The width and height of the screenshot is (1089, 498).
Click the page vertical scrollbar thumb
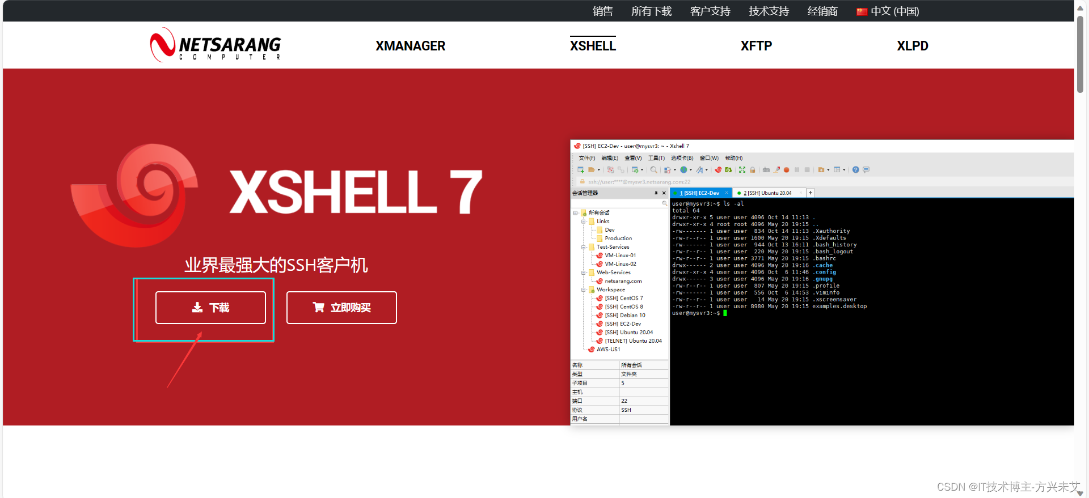[x=1080, y=54]
